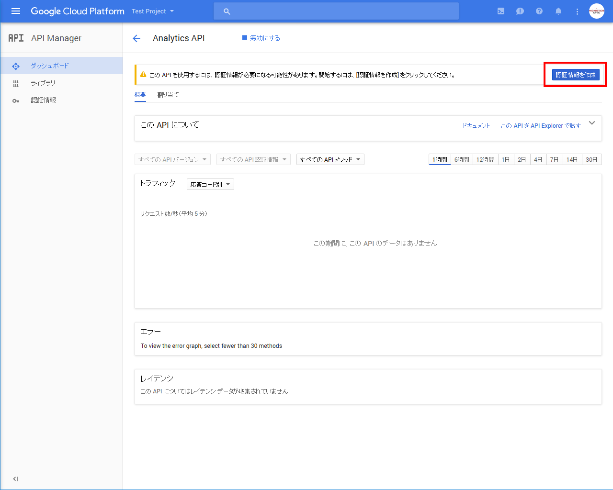Activate Cloud Shell icon
Screen dimensions: 613x490
(x=501, y=11)
